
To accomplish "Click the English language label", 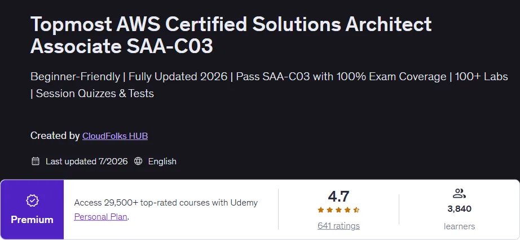I will tap(162, 162).
